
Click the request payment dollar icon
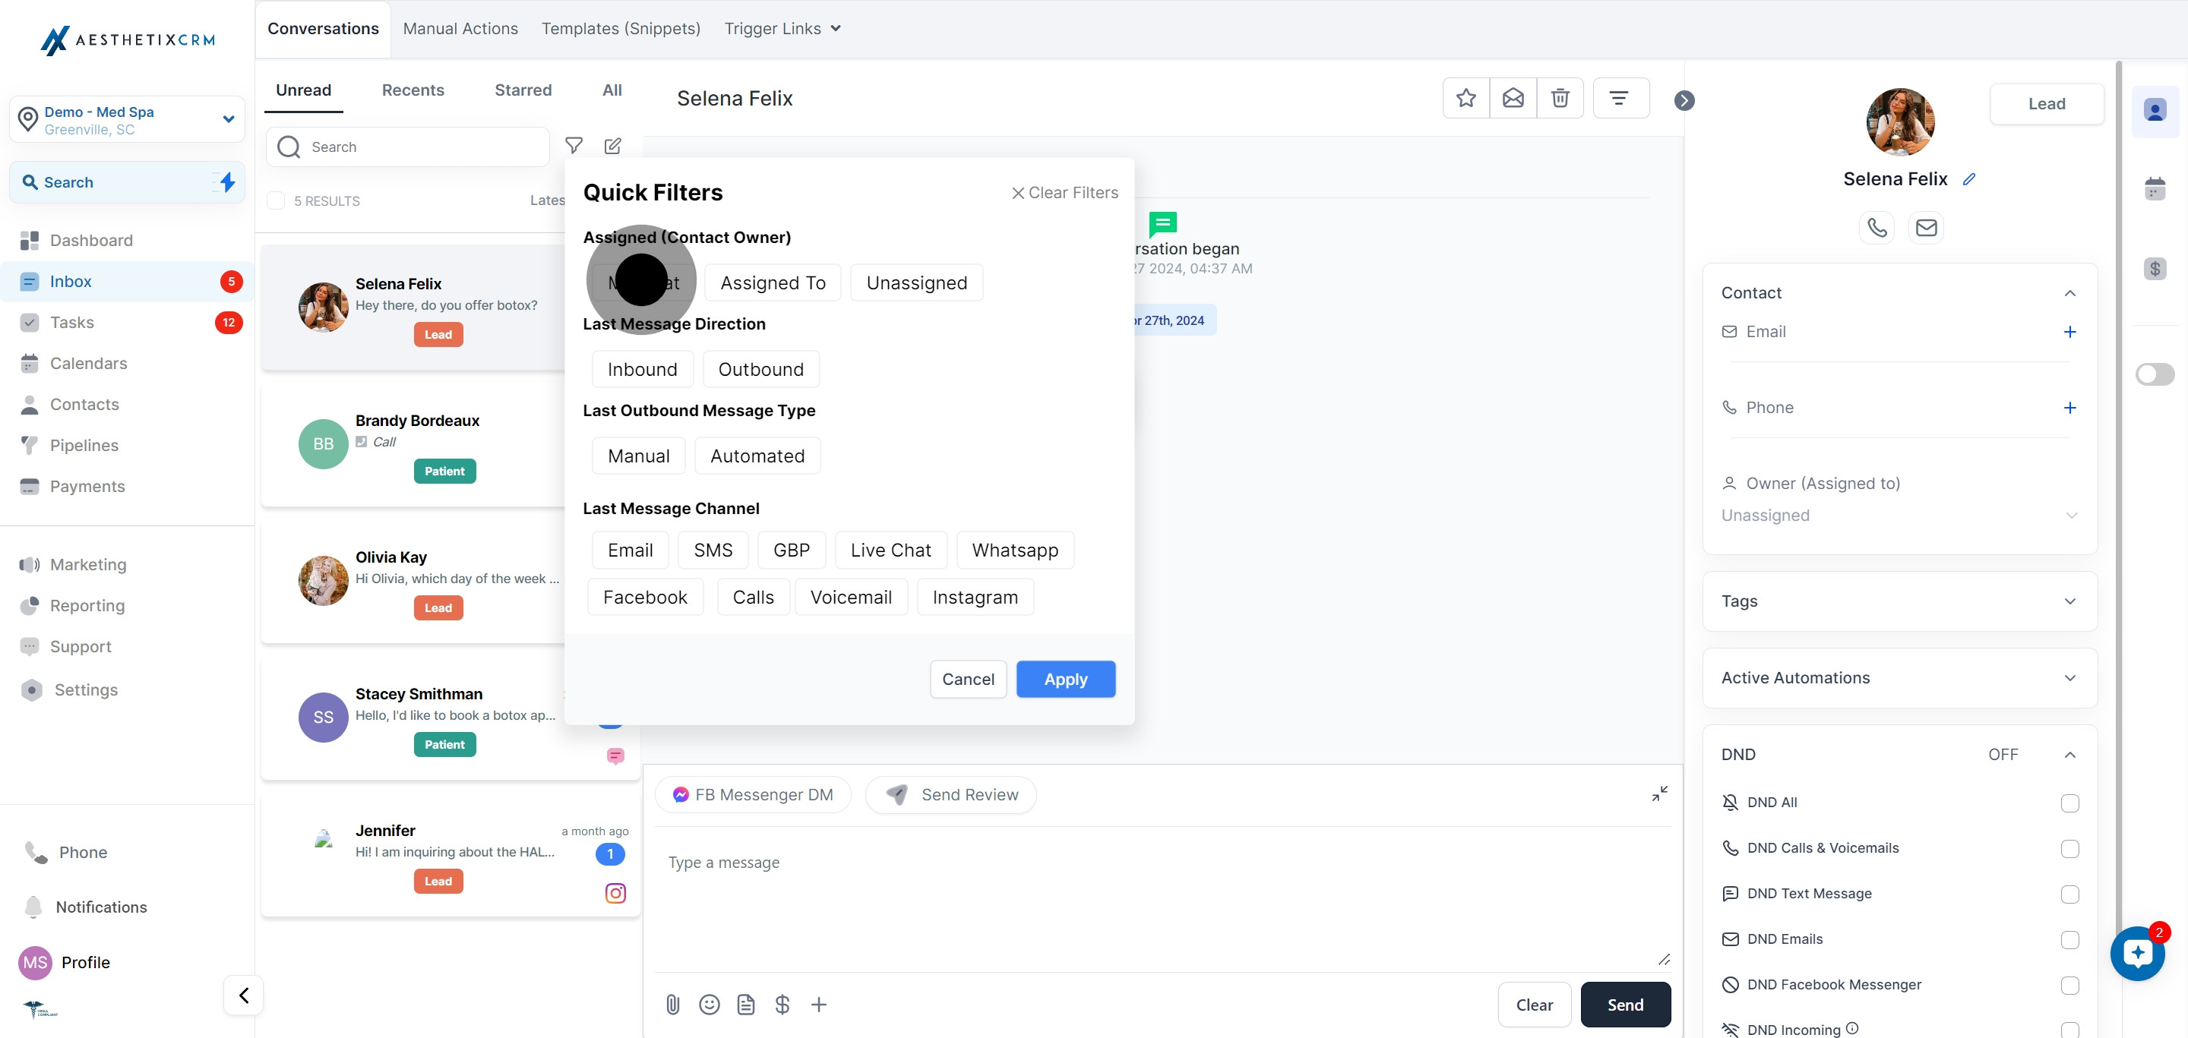pyautogui.click(x=783, y=1005)
